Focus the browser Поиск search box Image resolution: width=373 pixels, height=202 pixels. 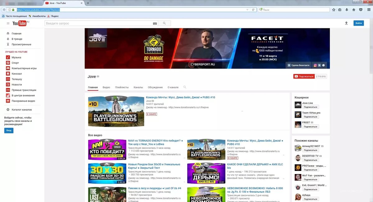pos(293,10)
